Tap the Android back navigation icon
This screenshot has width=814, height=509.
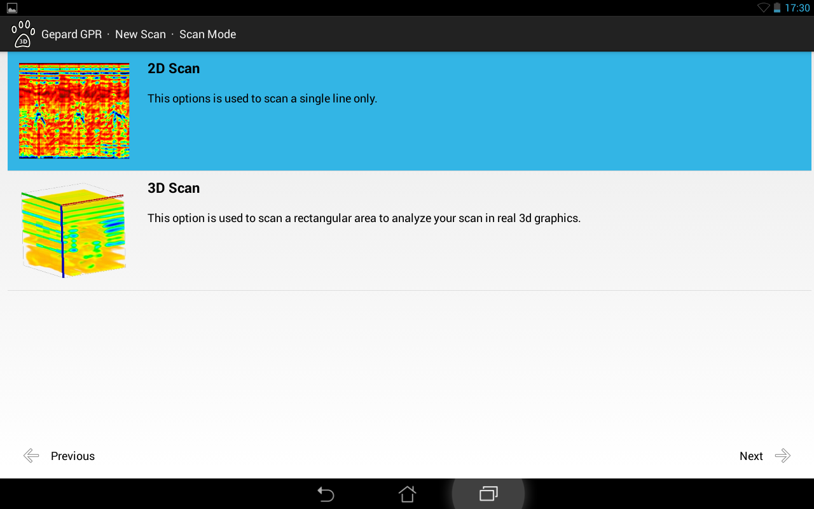click(326, 494)
